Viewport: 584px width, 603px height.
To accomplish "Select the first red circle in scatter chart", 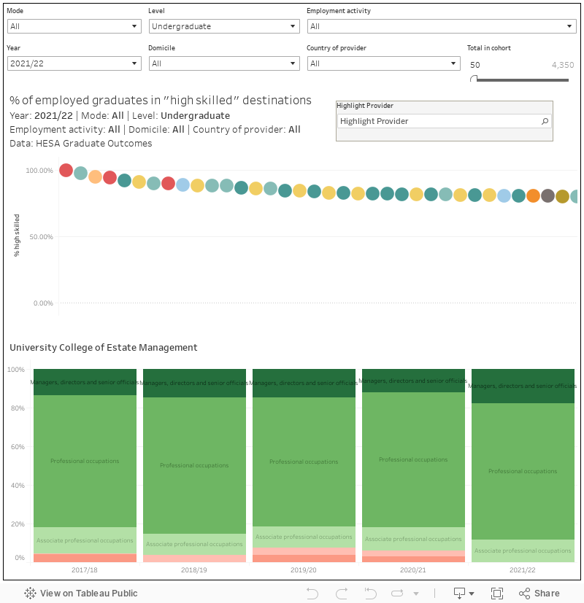I will click(x=66, y=171).
